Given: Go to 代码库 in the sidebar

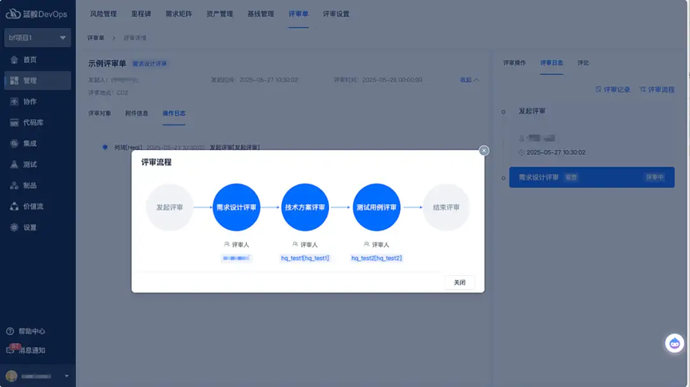Looking at the screenshot, I should 38,122.
